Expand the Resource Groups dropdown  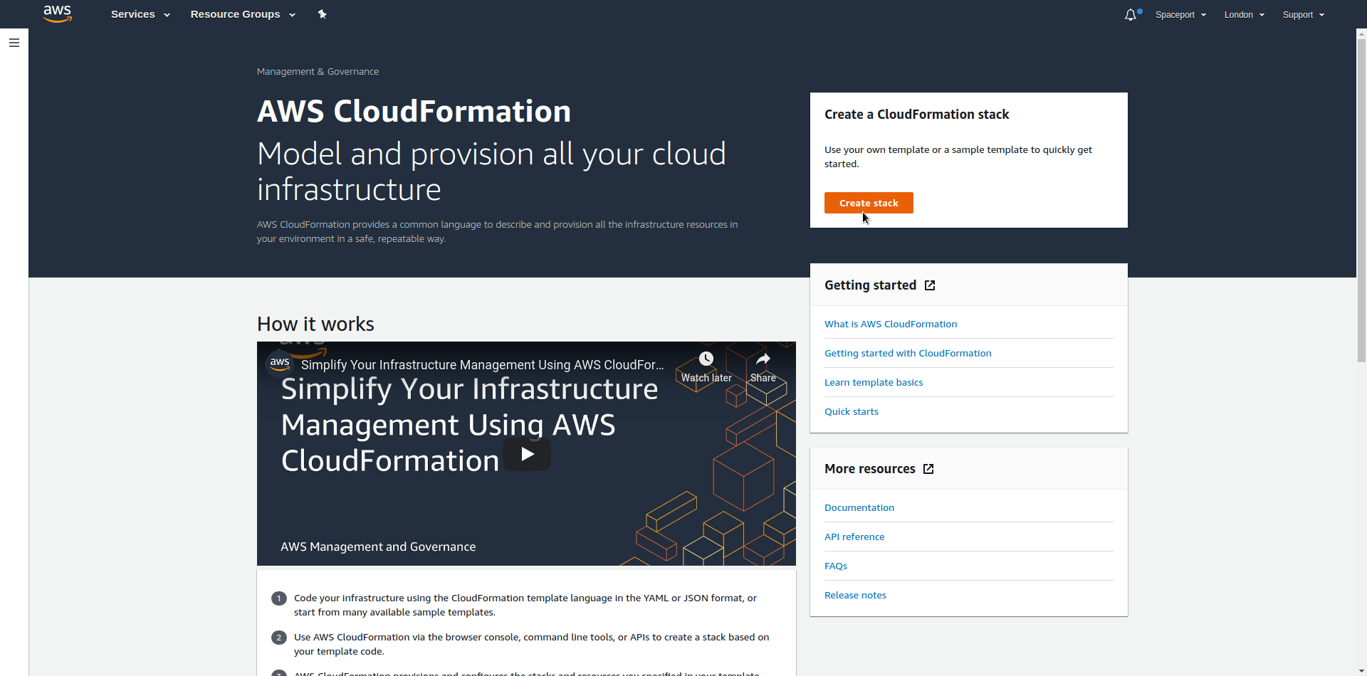[x=243, y=14]
